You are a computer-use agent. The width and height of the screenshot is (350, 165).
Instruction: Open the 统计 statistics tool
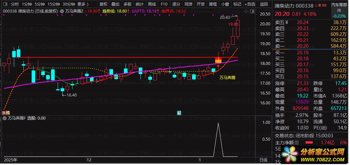tap(139, 4)
